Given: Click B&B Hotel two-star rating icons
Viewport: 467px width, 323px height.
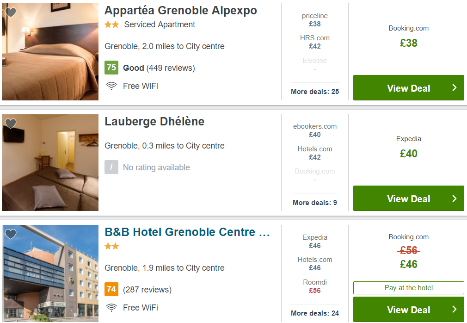Looking at the screenshot, I should point(112,246).
